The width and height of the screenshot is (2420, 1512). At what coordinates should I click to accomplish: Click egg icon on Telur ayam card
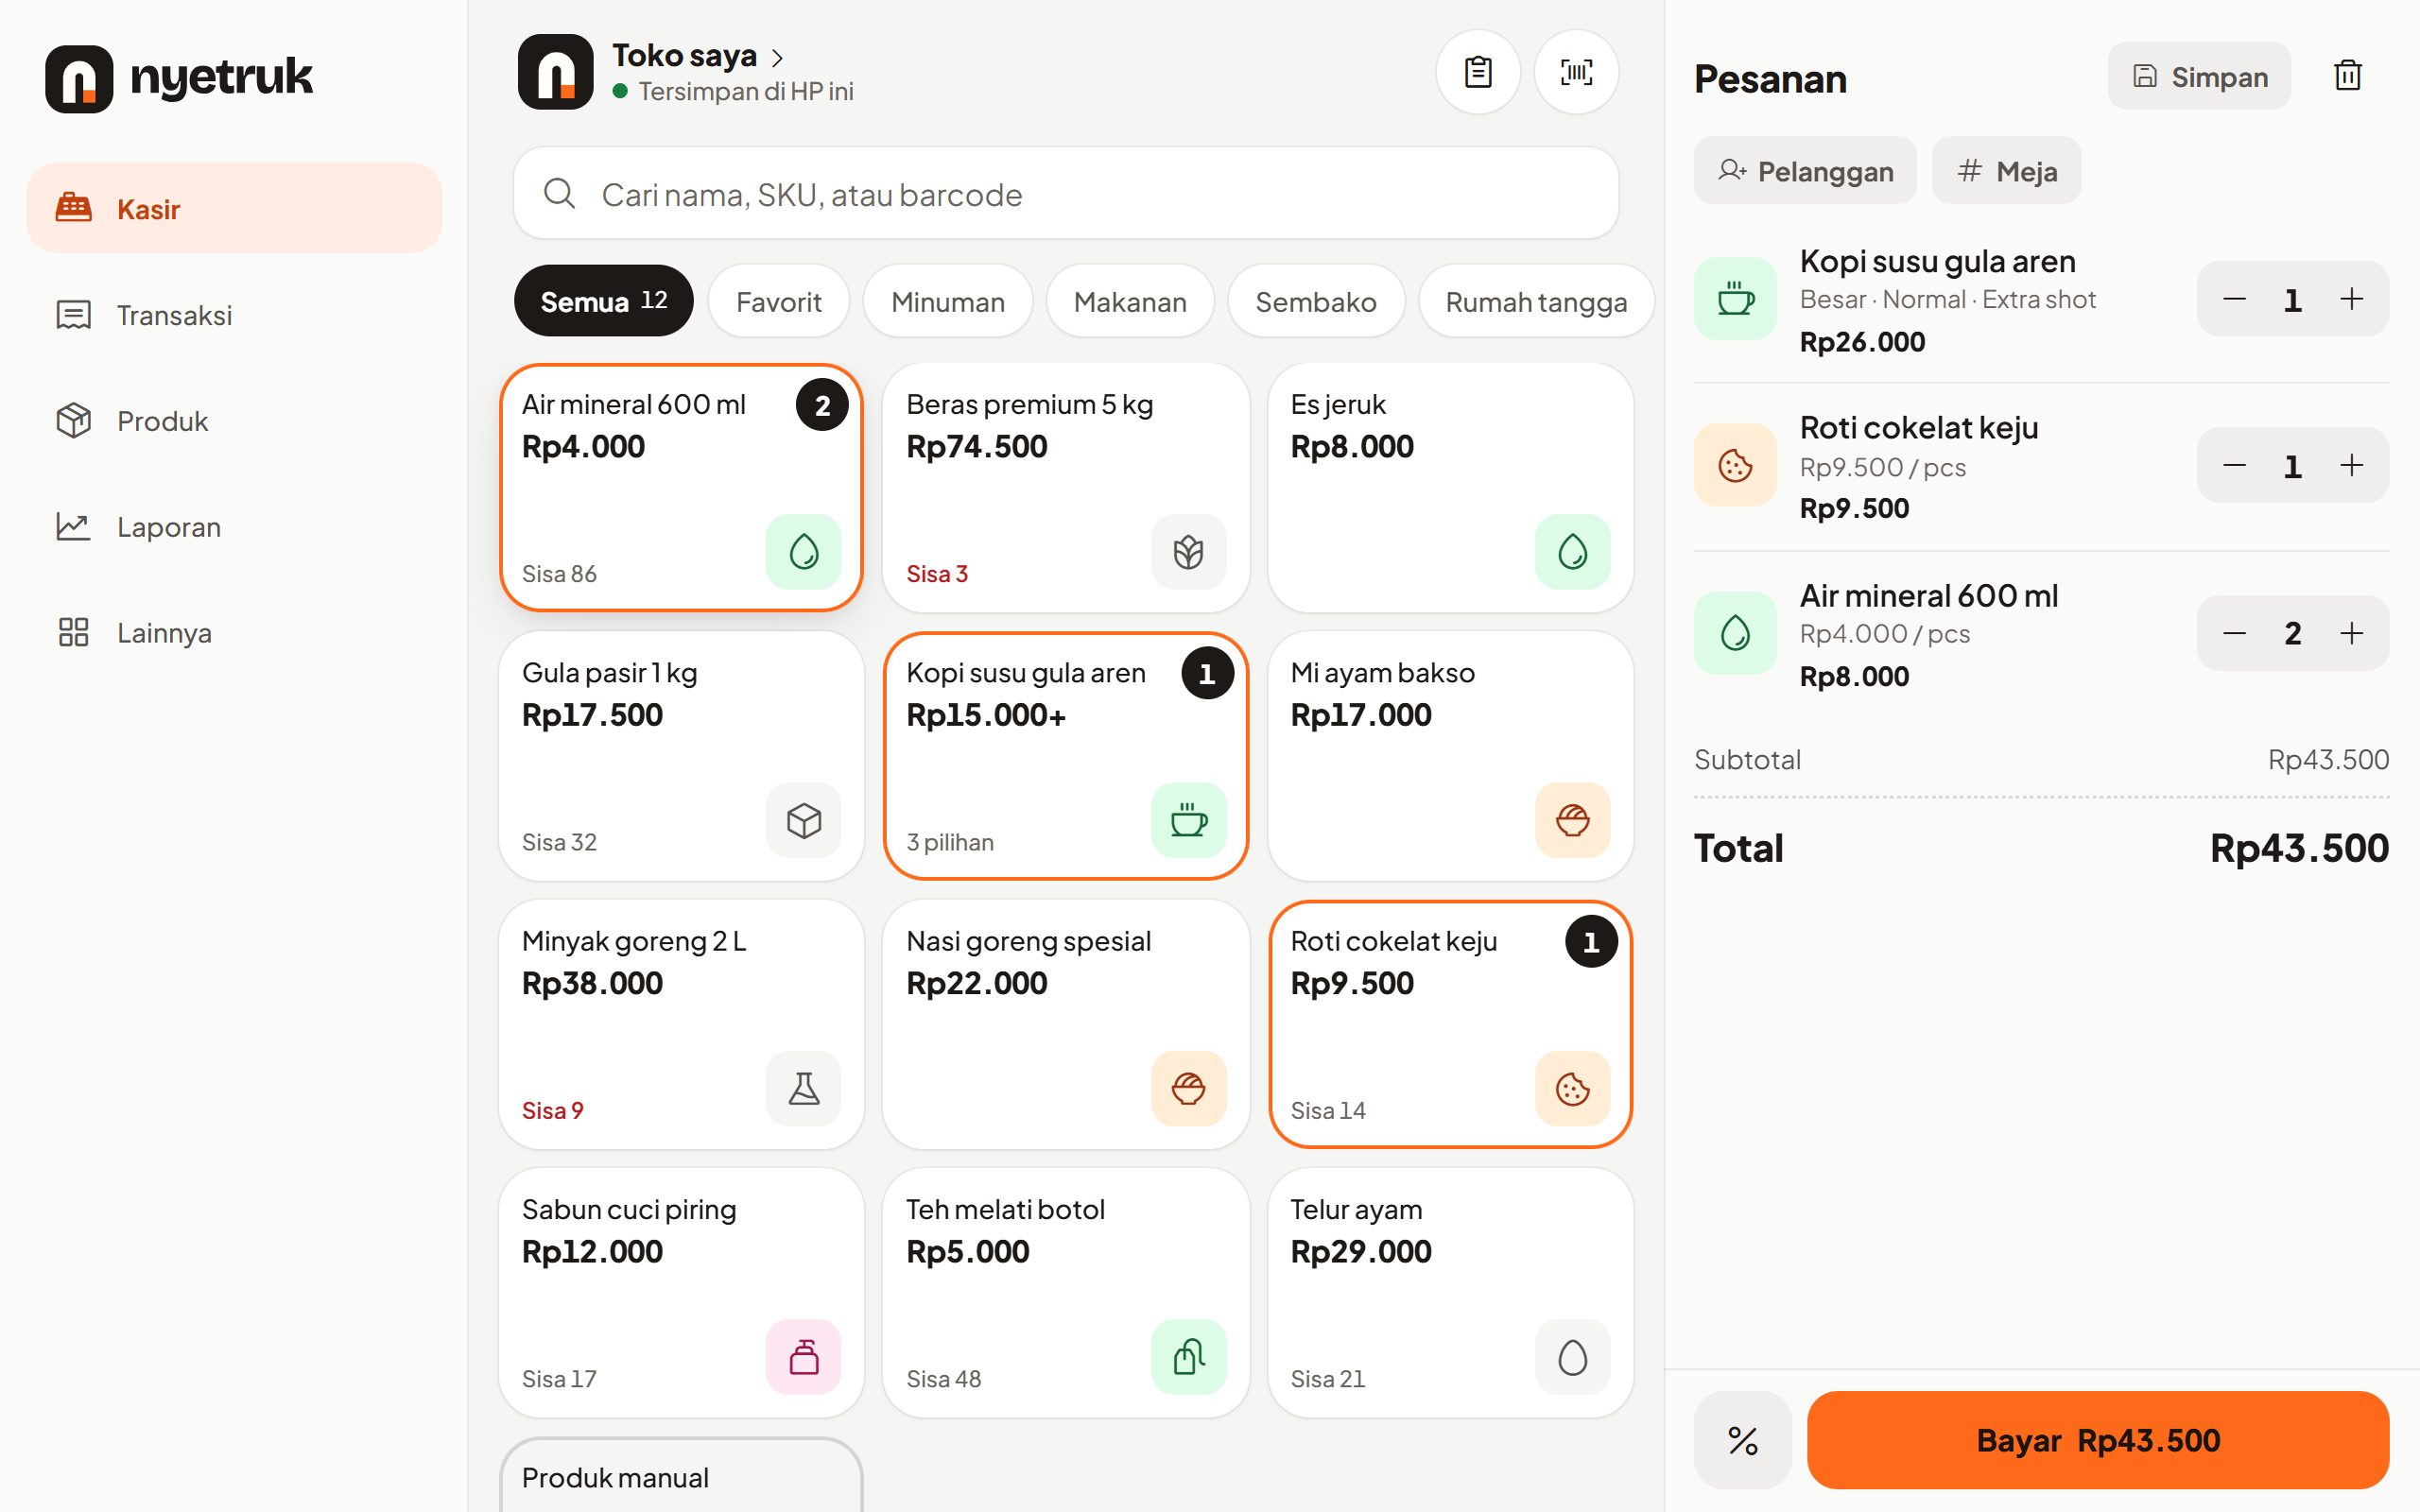(x=1572, y=1357)
